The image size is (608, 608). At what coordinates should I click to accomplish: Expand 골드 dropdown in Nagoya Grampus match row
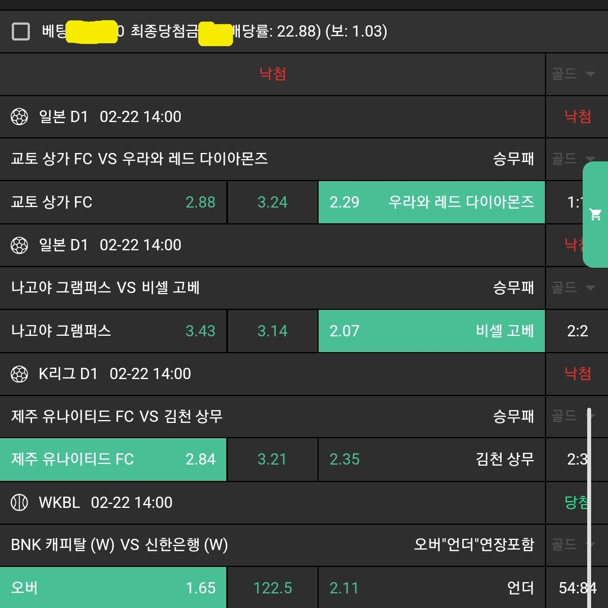574,288
